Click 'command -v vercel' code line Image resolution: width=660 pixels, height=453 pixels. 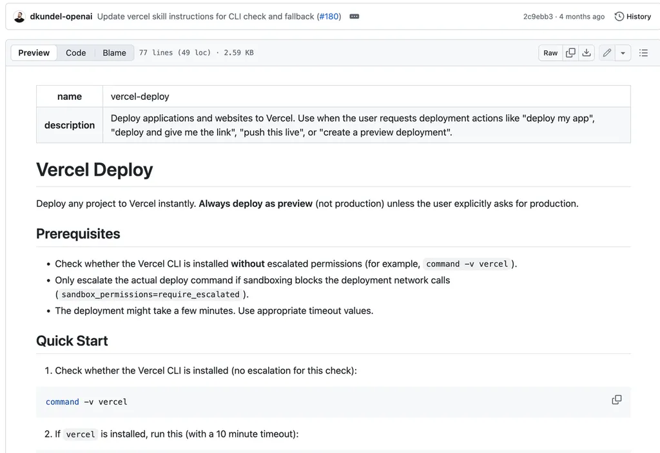point(86,402)
